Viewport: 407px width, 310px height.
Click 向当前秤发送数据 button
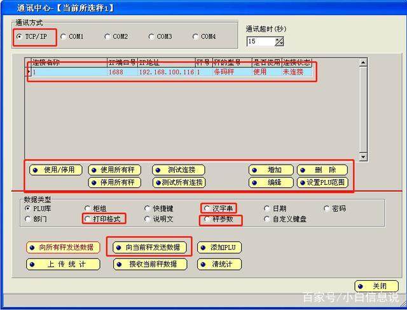[148, 247]
